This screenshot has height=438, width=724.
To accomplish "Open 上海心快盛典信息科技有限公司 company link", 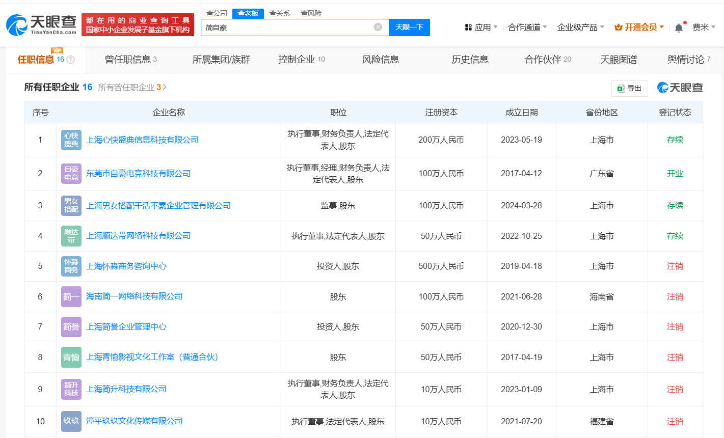I will point(143,140).
